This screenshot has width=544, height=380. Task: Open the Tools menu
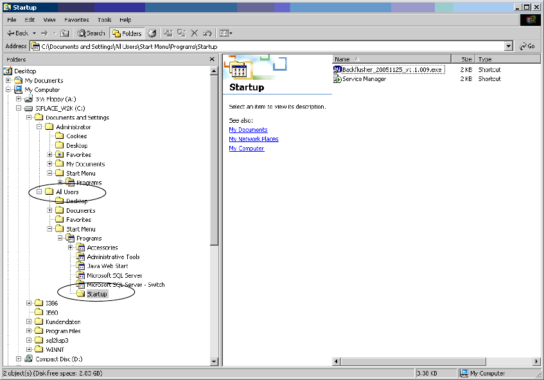tap(104, 20)
